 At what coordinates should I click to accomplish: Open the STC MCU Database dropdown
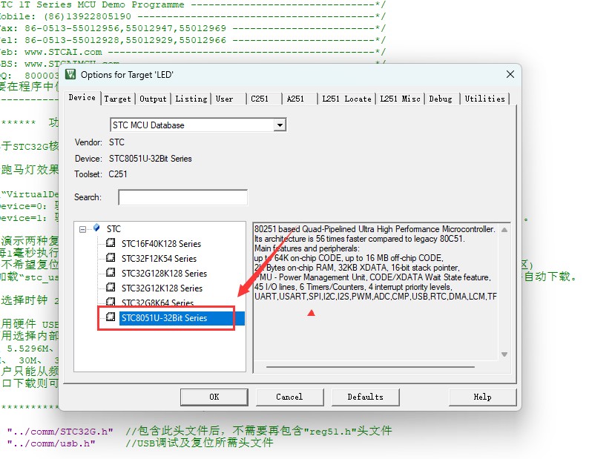click(x=280, y=125)
